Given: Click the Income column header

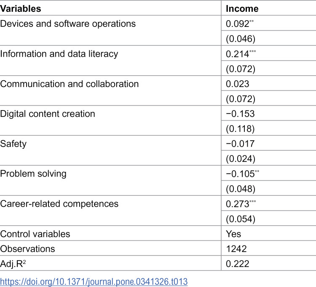Looking at the screenshot, I should click(x=242, y=9).
